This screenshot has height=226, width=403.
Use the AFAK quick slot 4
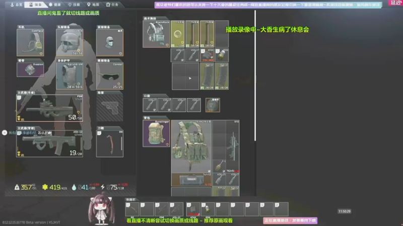click(x=193, y=209)
